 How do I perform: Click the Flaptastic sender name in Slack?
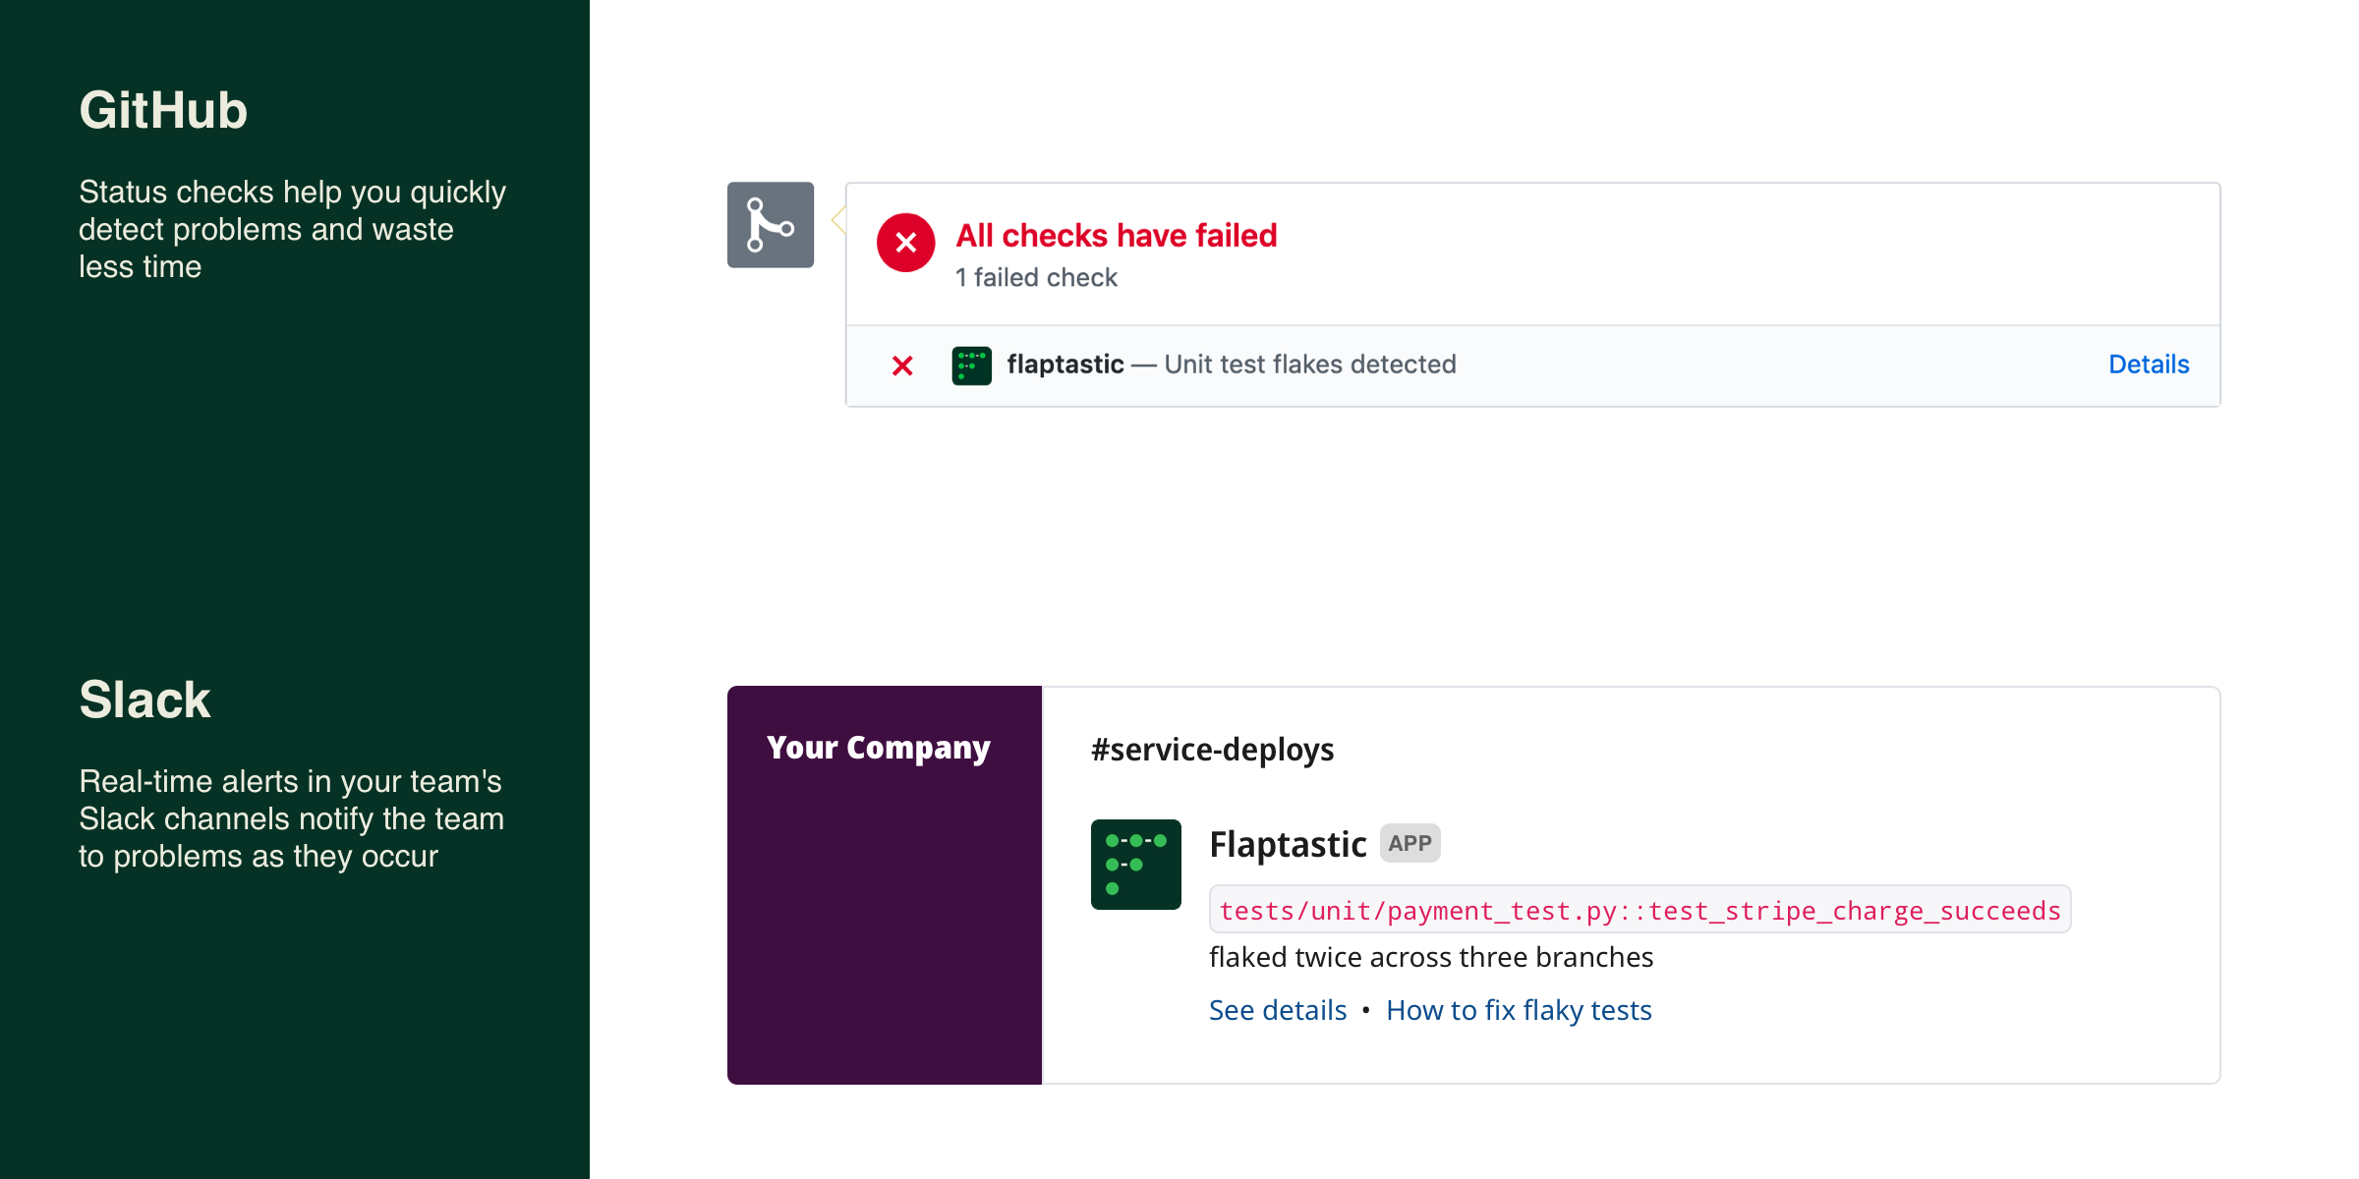coord(1288,844)
